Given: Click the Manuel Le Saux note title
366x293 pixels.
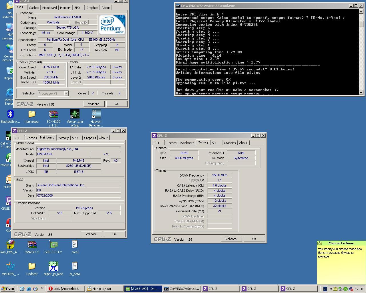Looking at the screenshot, I should (x=341, y=243).
